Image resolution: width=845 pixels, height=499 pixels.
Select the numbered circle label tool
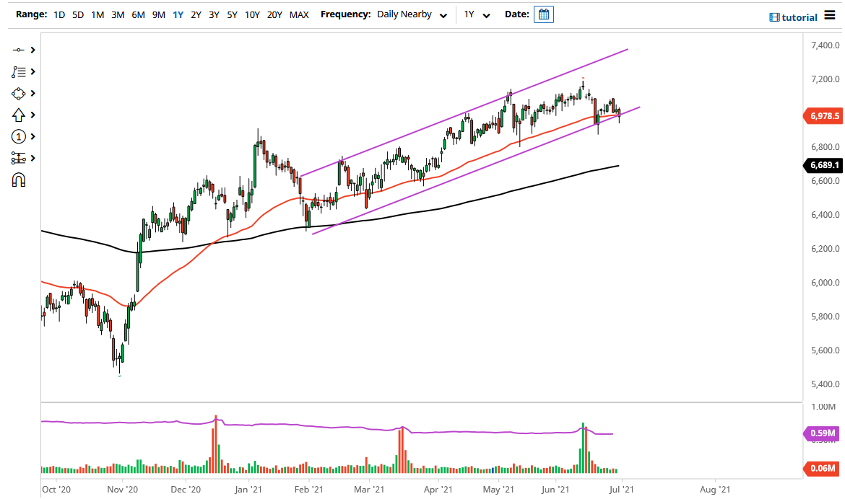[x=18, y=137]
